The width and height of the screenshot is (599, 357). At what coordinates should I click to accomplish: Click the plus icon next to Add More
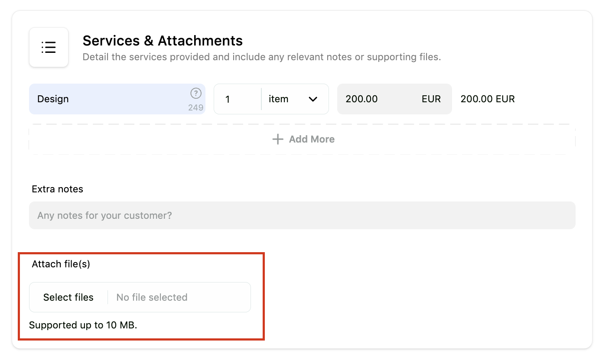[x=277, y=139]
